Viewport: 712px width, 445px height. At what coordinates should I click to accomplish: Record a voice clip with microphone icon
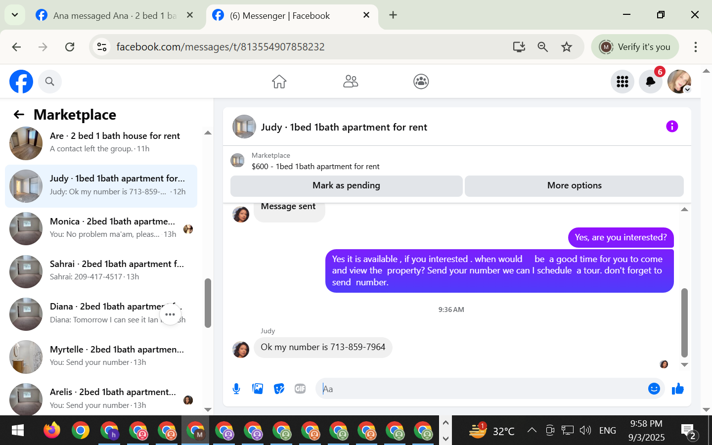[x=236, y=389]
